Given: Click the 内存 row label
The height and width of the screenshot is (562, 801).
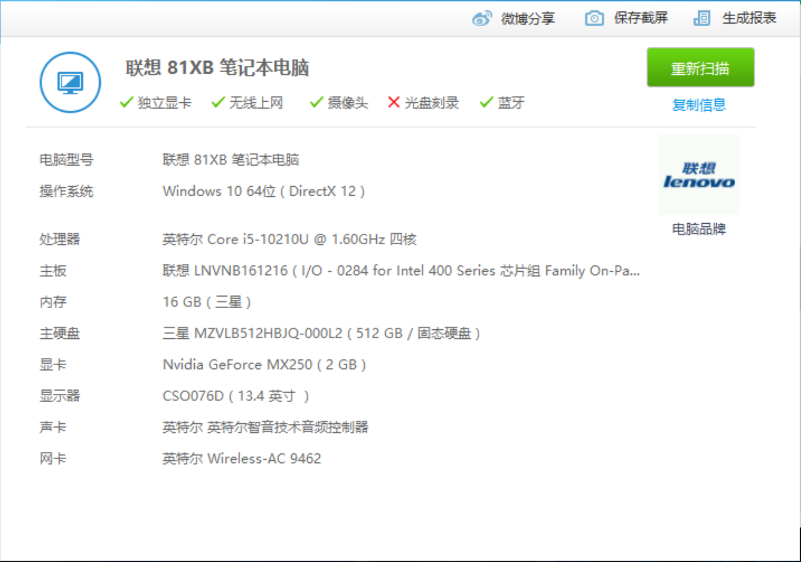Looking at the screenshot, I should click(53, 302).
